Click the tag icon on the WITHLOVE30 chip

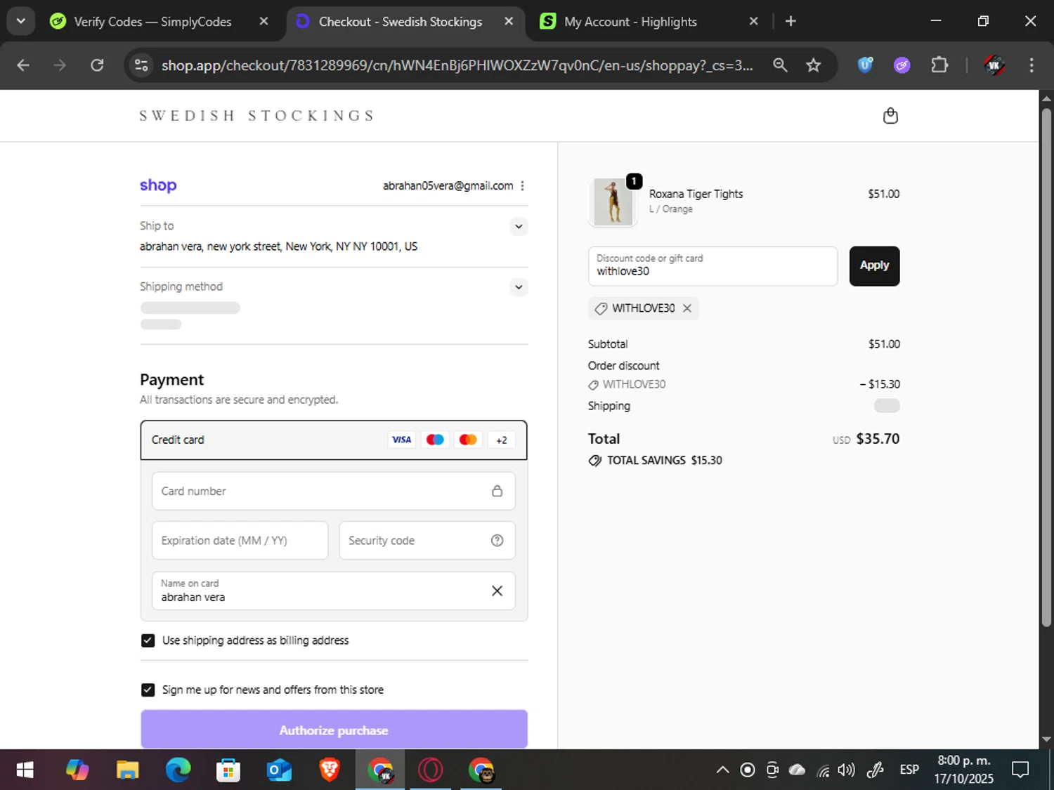pyautogui.click(x=601, y=308)
